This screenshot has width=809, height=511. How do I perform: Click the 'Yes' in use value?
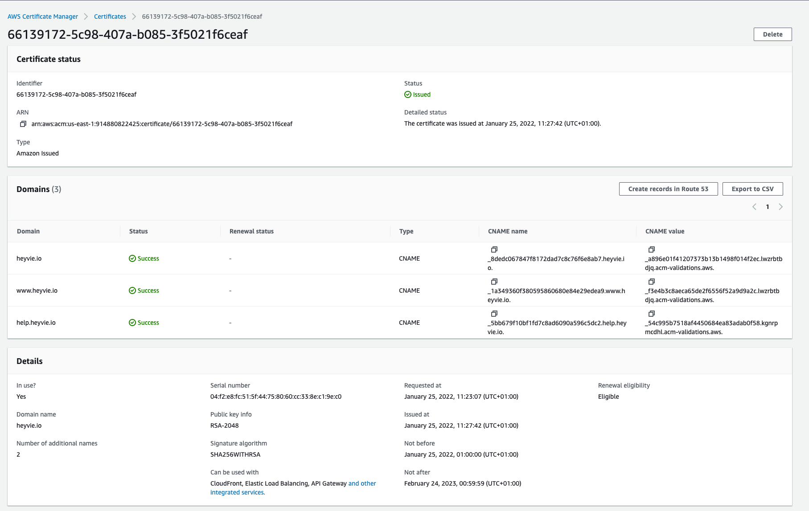[x=21, y=397]
